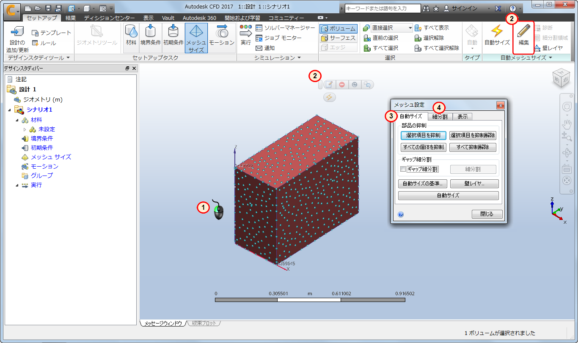Click 選択解除 in the selection panel
The height and width of the screenshot is (343, 578).
tap(429, 38)
